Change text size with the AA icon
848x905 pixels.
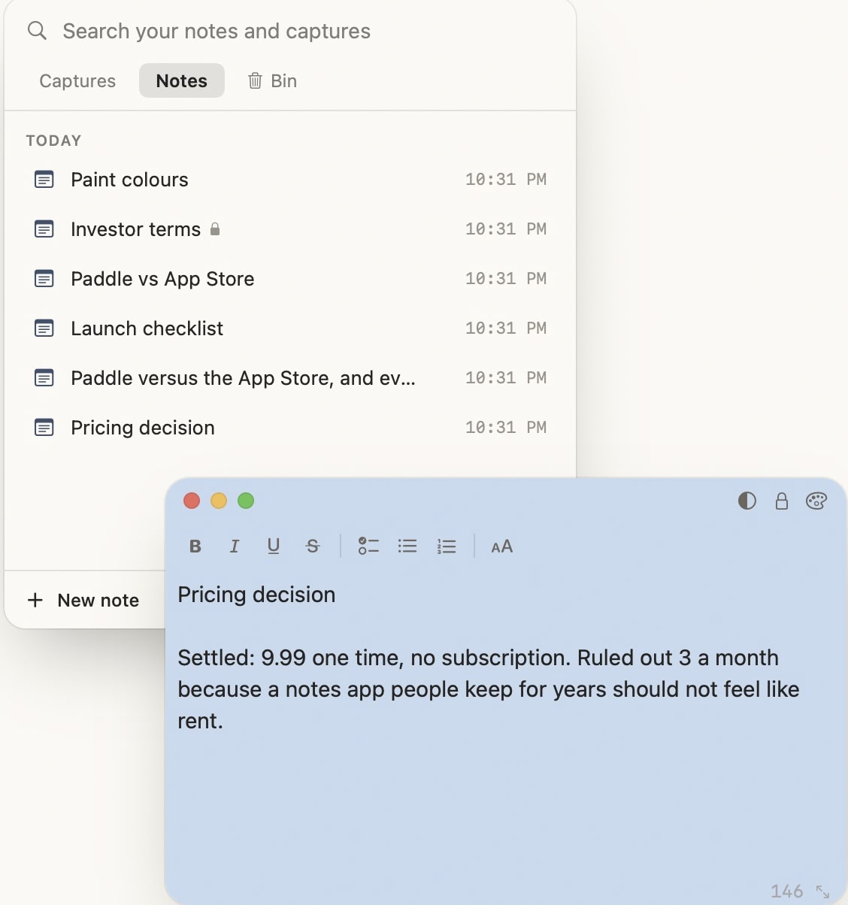coord(502,546)
